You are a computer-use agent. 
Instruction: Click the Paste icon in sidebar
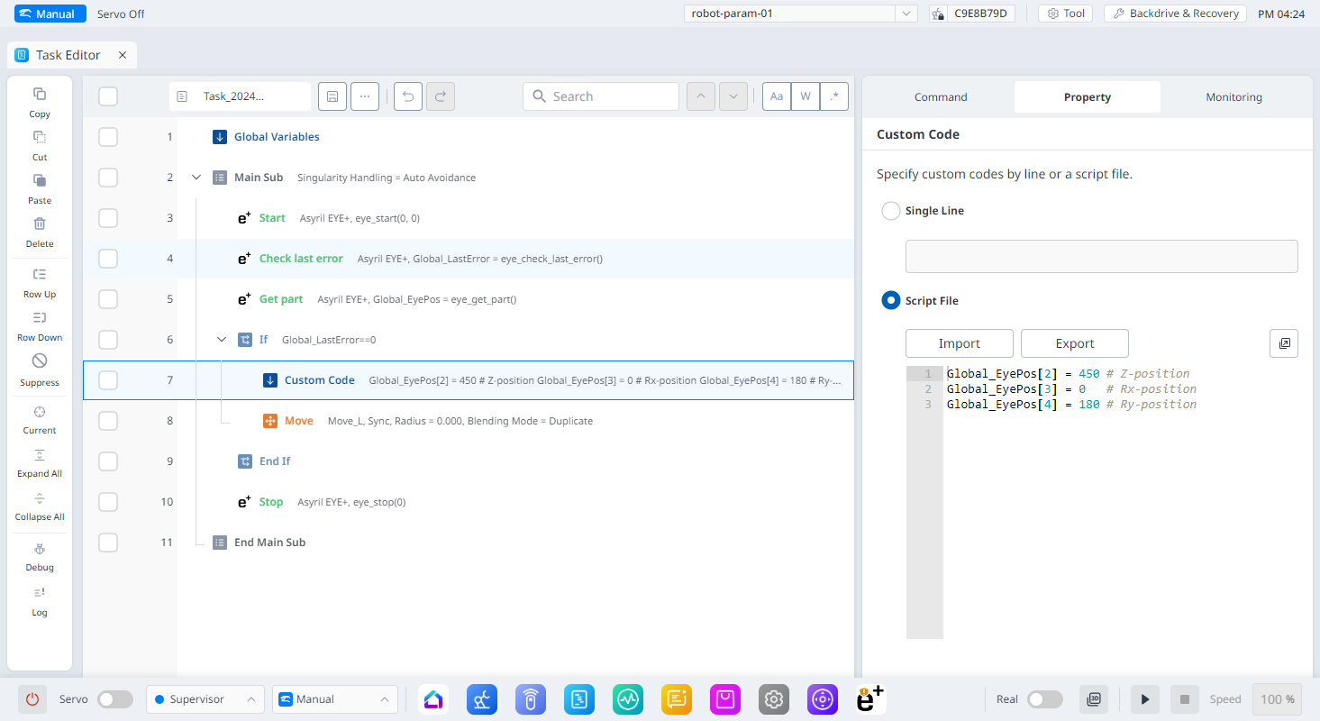click(x=40, y=180)
